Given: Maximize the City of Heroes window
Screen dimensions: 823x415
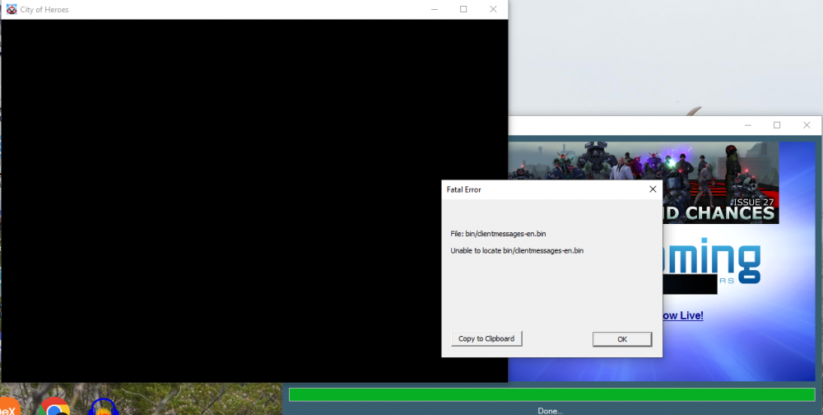Looking at the screenshot, I should (x=463, y=9).
